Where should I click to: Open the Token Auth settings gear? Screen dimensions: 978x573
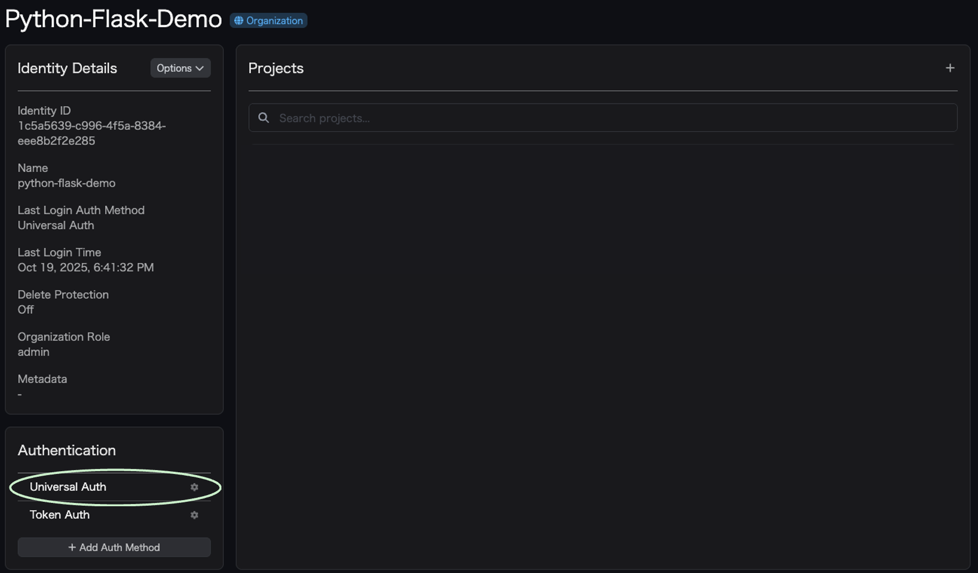pyautogui.click(x=194, y=515)
